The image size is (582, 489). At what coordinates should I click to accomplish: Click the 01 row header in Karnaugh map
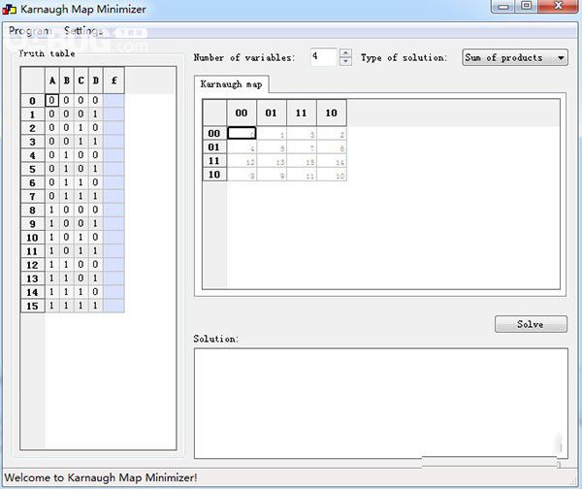point(214,147)
